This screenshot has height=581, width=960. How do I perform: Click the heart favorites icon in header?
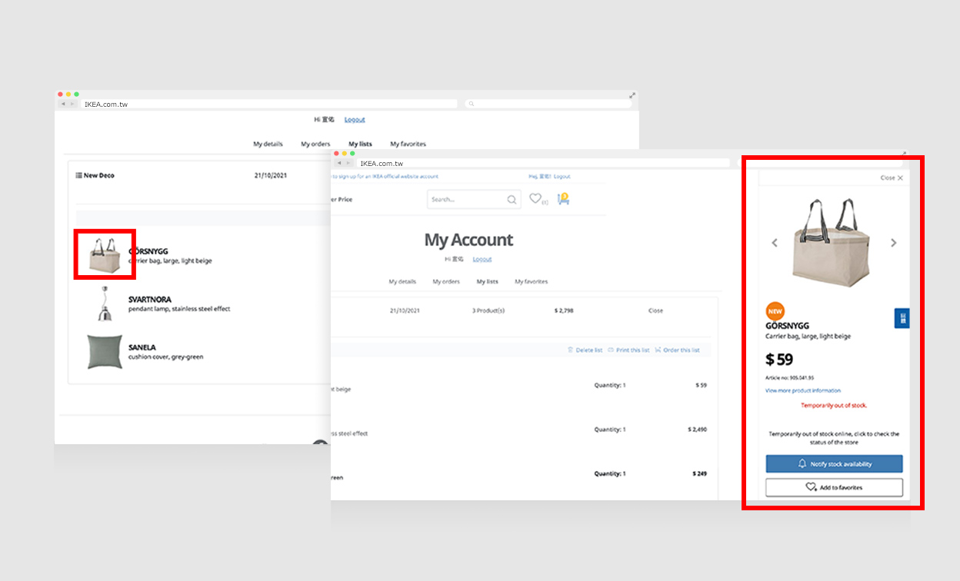tap(535, 199)
